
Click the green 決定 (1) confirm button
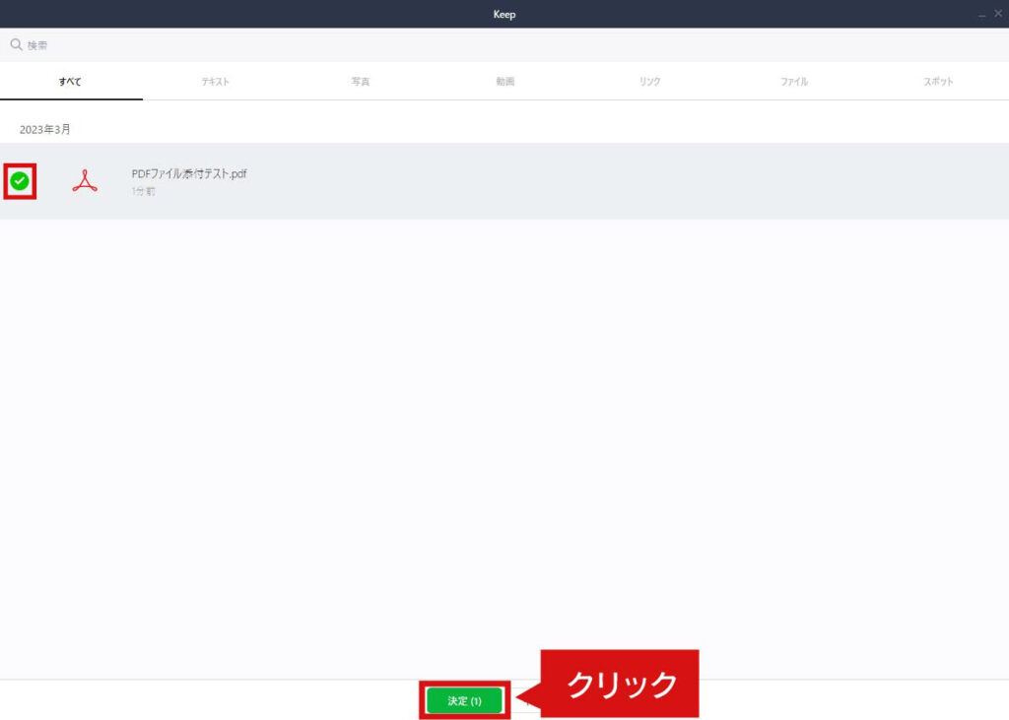click(463, 700)
